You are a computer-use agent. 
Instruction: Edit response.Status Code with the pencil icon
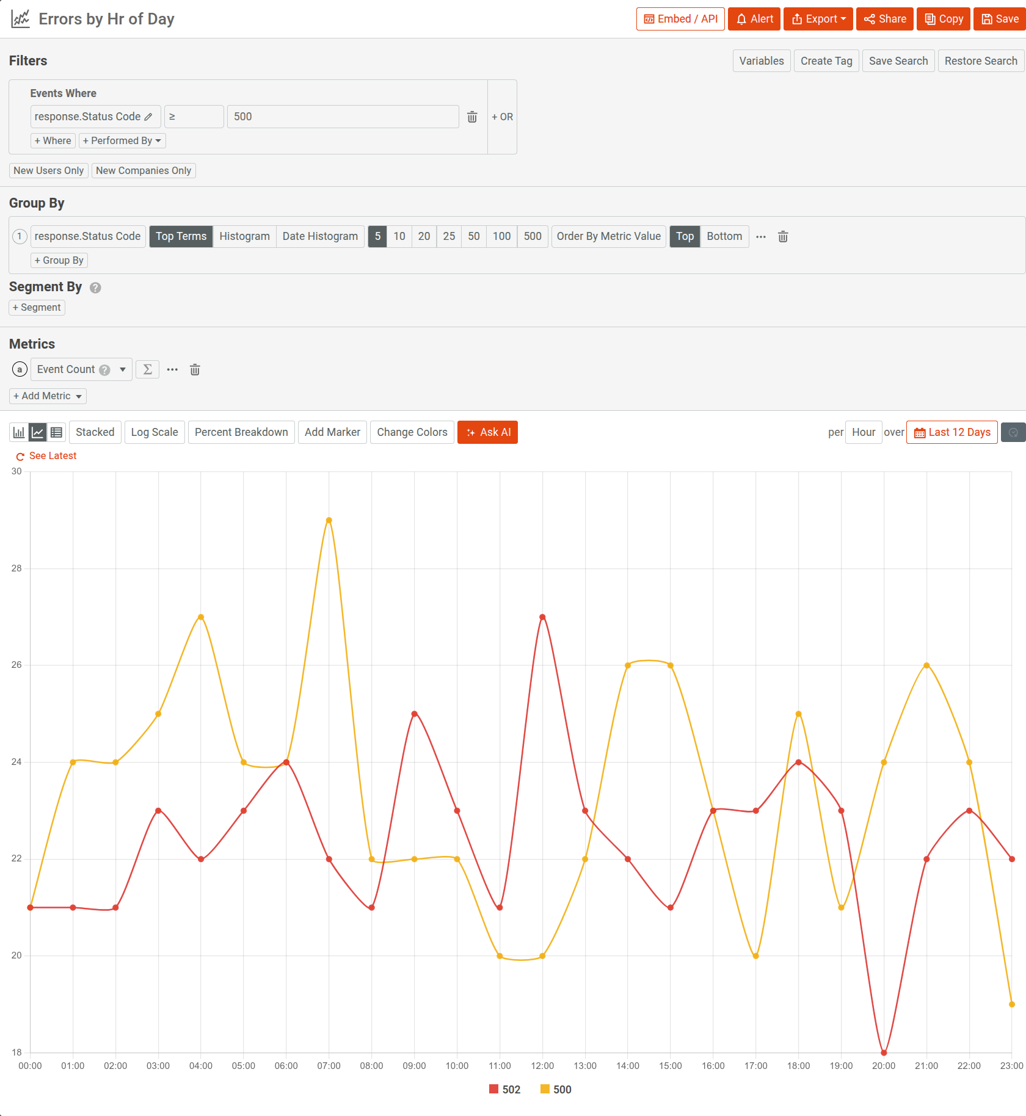tap(149, 116)
